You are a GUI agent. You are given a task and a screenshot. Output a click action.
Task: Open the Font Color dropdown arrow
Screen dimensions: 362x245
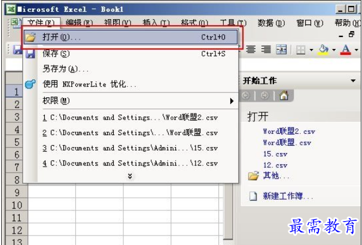[356, 50]
